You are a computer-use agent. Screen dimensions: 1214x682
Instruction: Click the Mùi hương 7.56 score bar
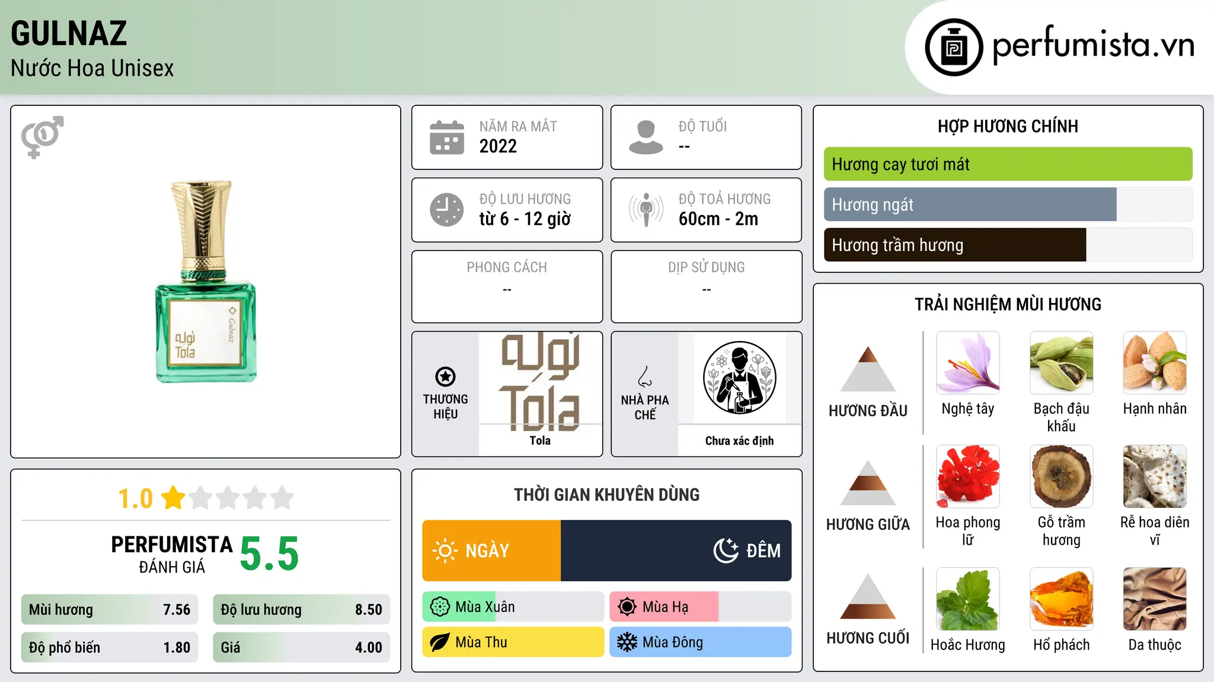coord(110,609)
